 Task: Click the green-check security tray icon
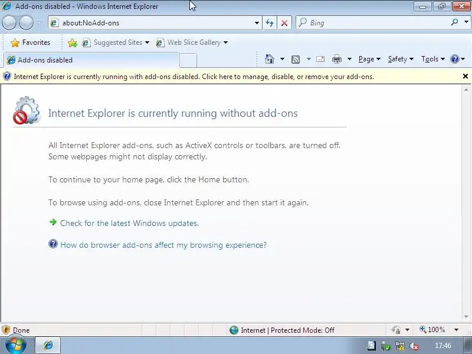[386, 346]
